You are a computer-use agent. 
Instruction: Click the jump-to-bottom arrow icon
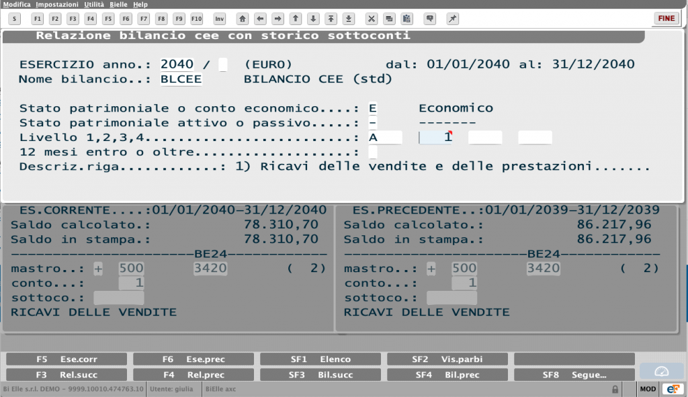(x=349, y=19)
